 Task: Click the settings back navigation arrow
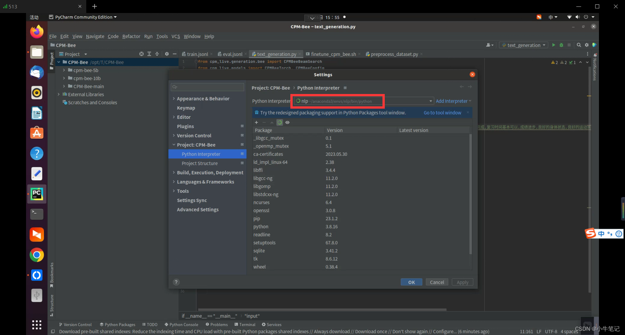(x=462, y=87)
